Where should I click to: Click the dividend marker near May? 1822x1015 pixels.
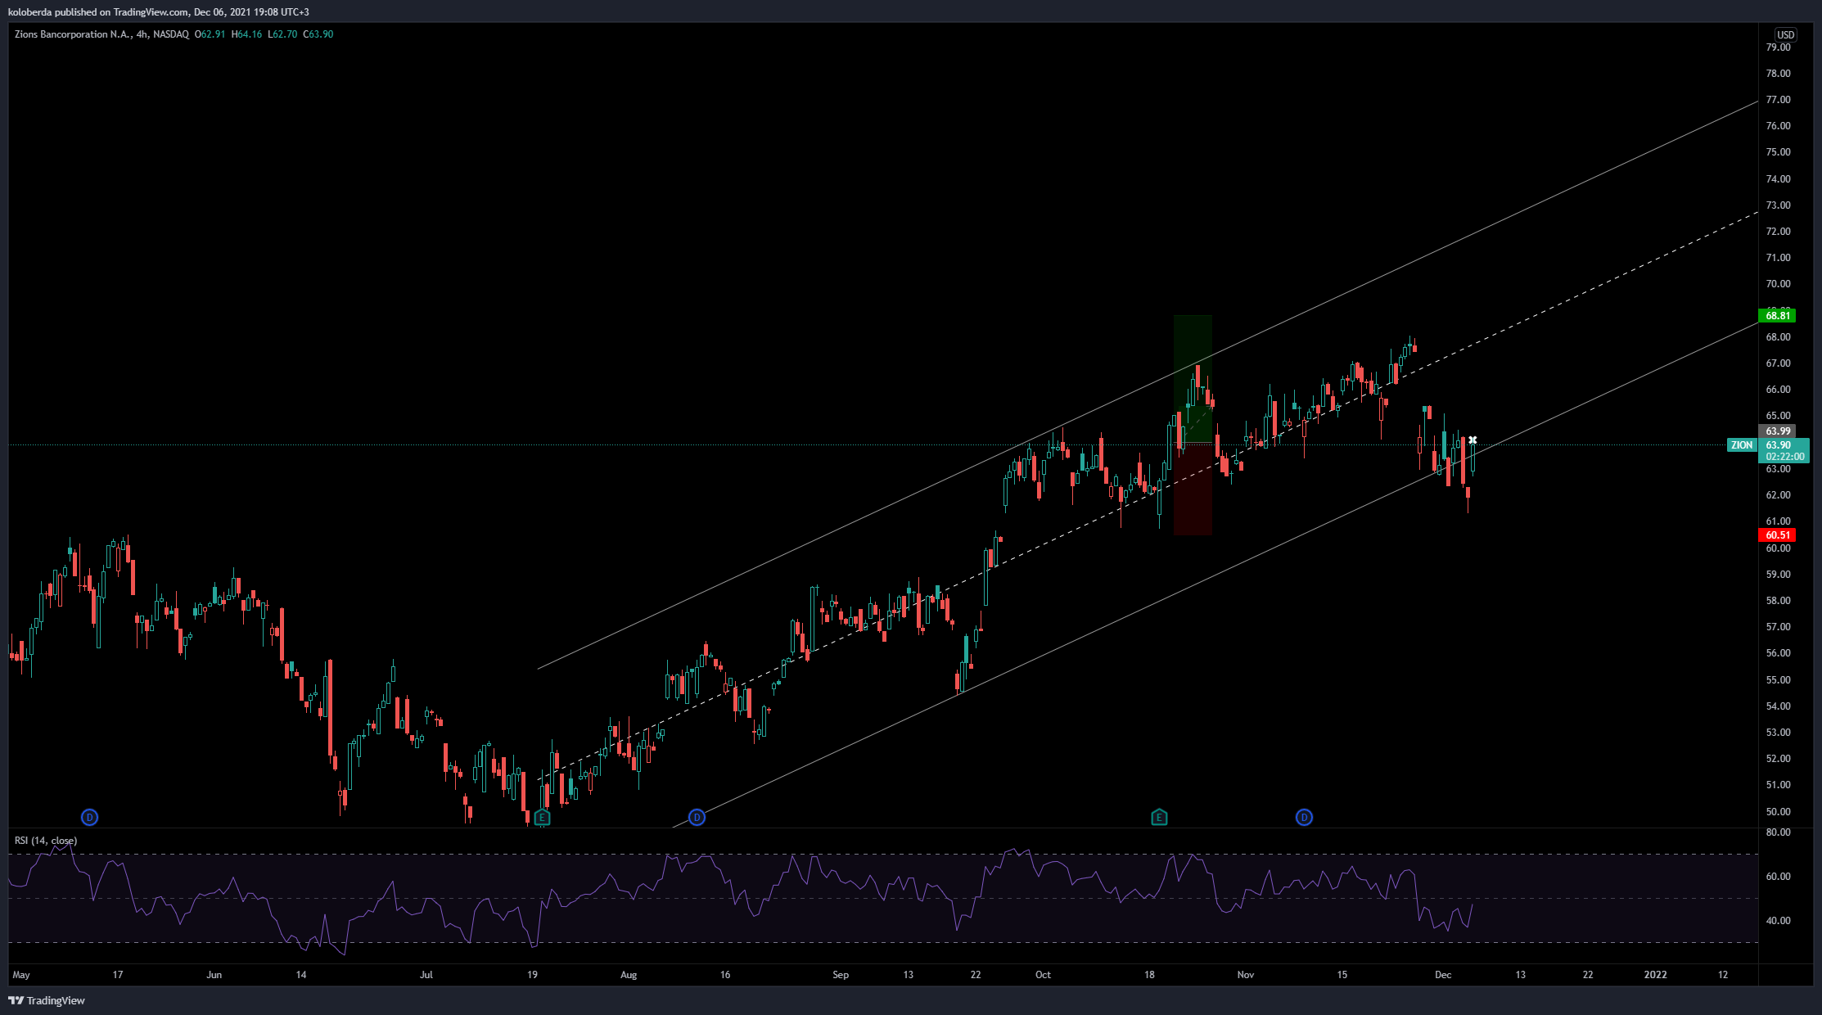point(90,817)
